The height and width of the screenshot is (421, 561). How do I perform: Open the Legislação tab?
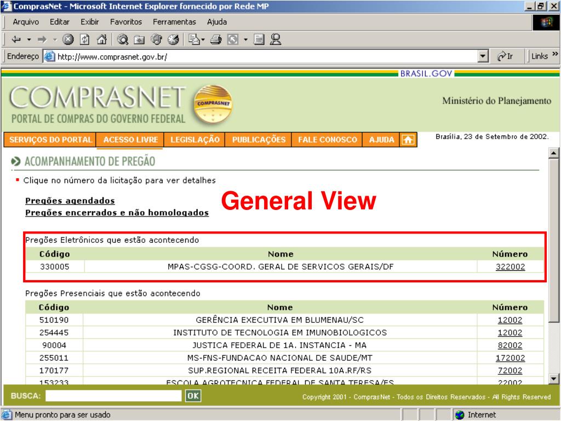tap(195, 140)
